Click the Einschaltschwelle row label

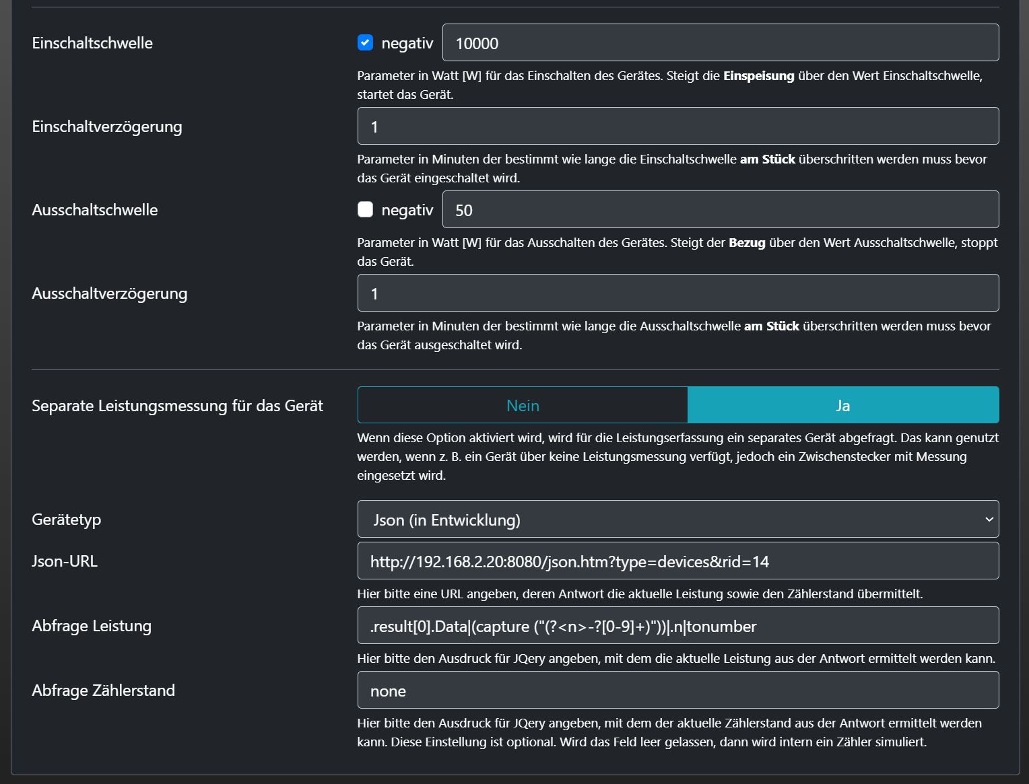pyautogui.click(x=92, y=43)
